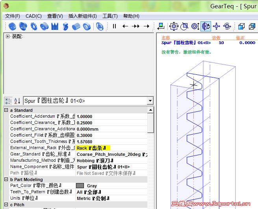Show properties in categorized view

pos(8,101)
